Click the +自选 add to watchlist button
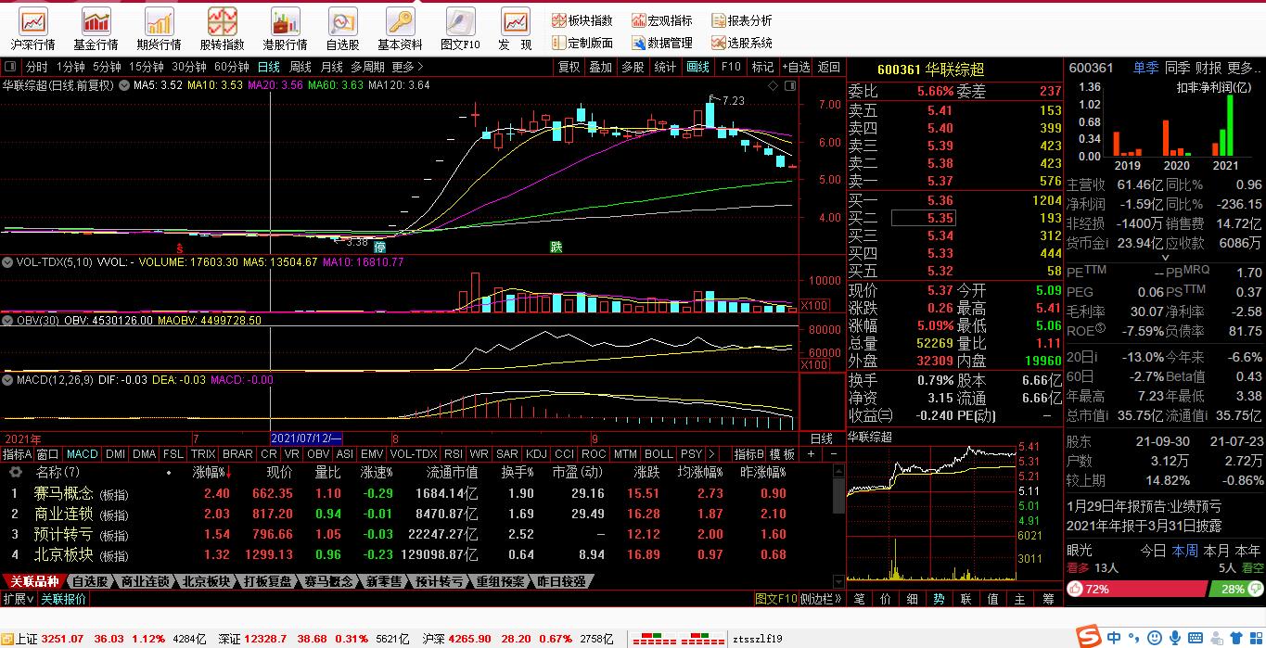 pos(796,67)
